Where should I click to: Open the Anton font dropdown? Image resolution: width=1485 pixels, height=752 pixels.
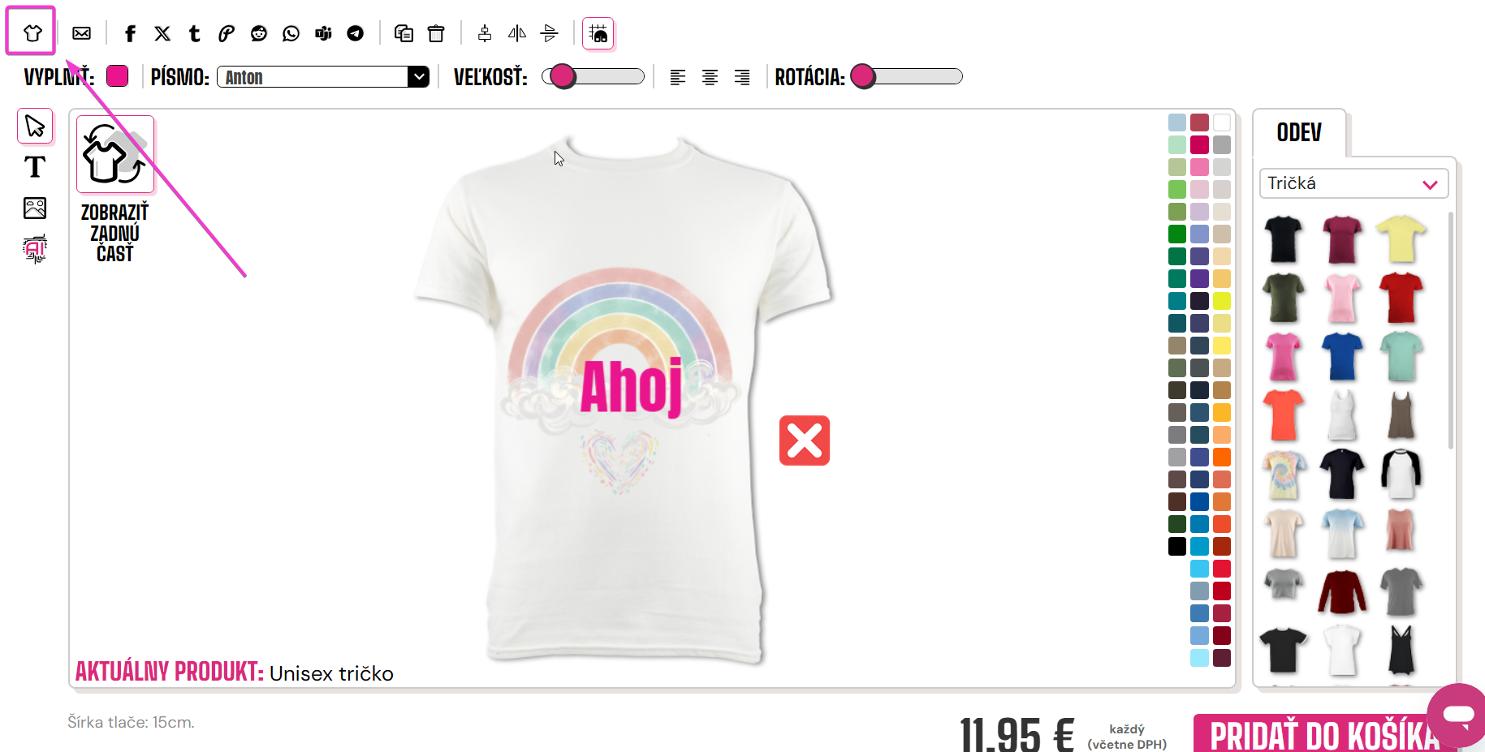(323, 77)
